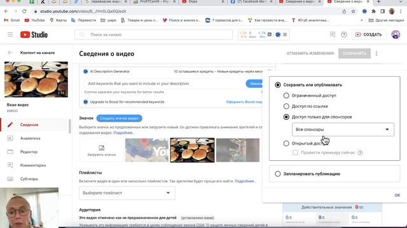Open Подробнее link under Значок
Image resolution: width=407 pixels, height=228 pixels.
click(124, 132)
